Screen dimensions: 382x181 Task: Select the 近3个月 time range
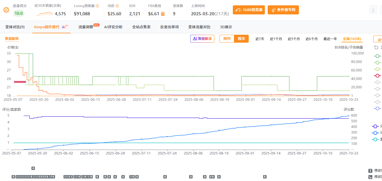pos(294,39)
